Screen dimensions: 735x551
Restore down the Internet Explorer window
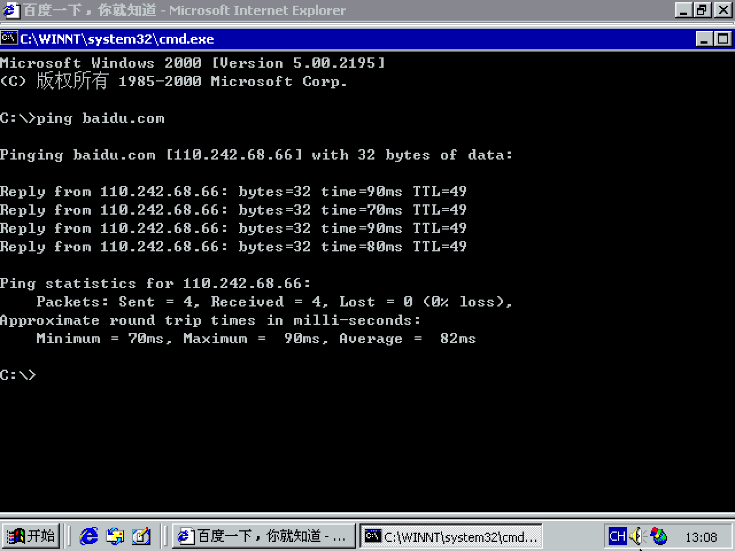pyautogui.click(x=702, y=10)
